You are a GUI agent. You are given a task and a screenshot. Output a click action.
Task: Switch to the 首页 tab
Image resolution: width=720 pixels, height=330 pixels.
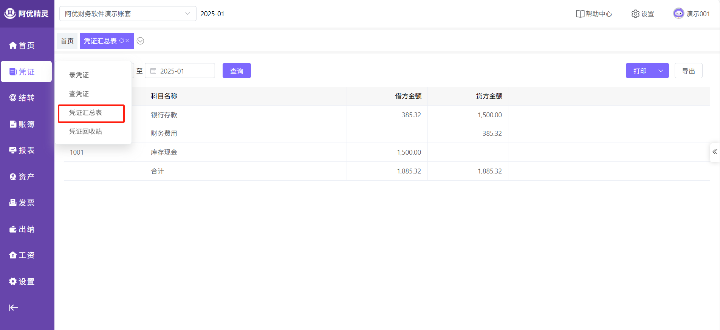(x=67, y=41)
